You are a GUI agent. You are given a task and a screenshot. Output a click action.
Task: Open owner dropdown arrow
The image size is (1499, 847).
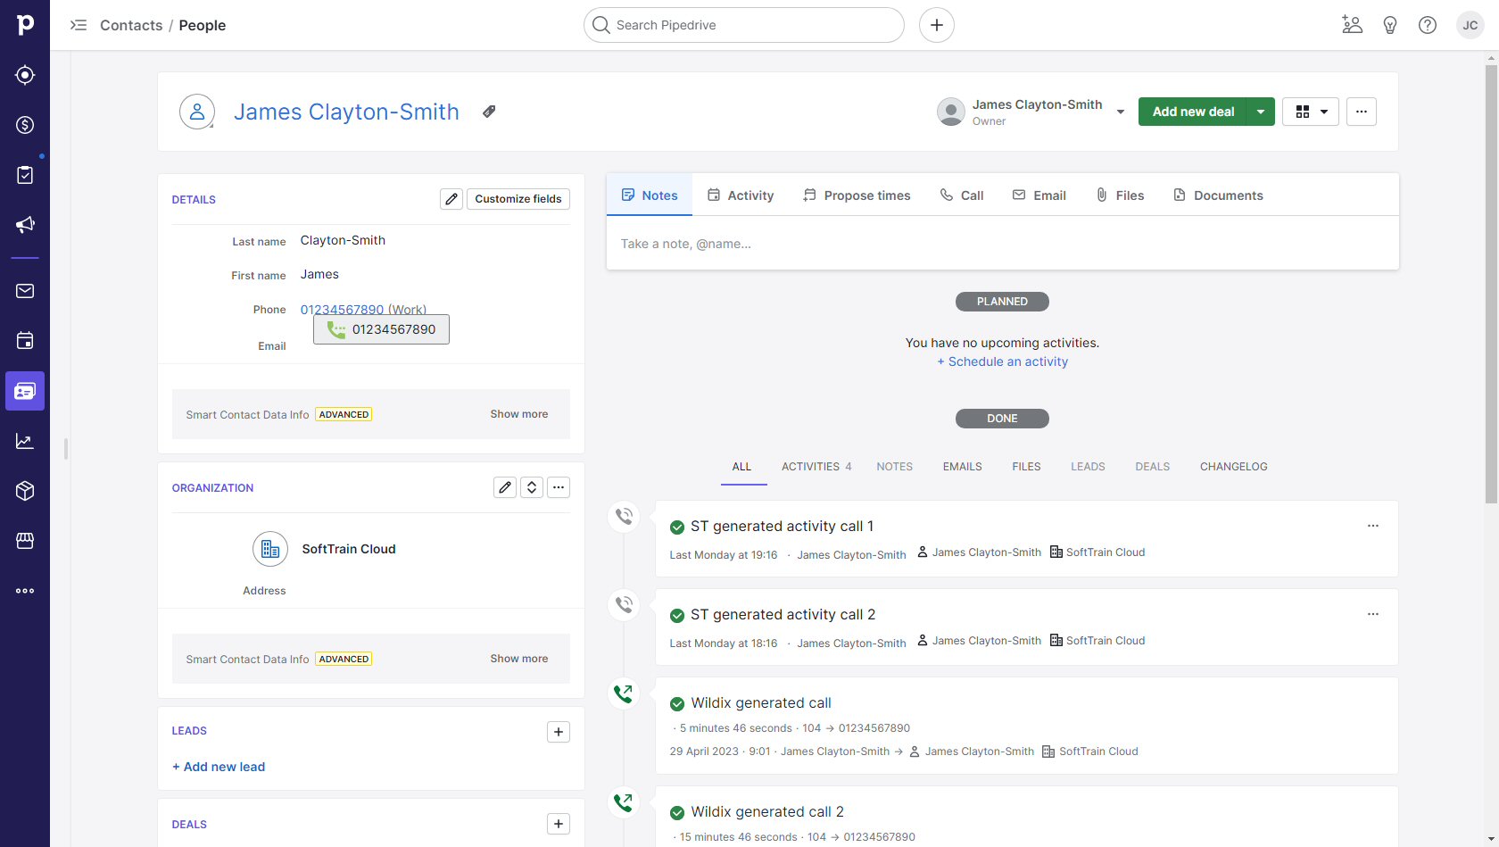1121,112
